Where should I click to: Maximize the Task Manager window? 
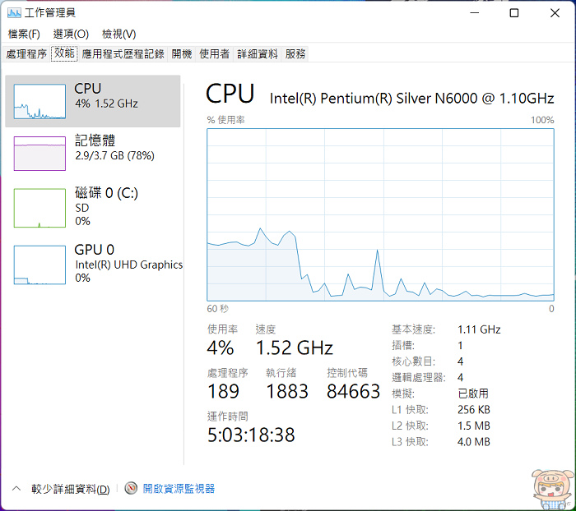(x=514, y=13)
